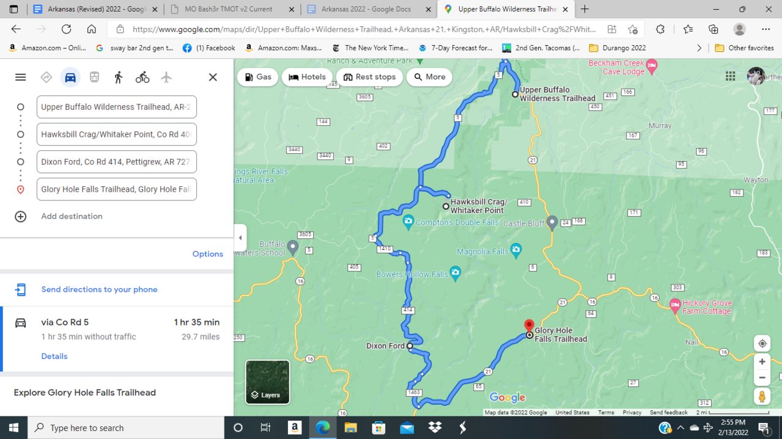Open a new browser tab

coord(585,9)
